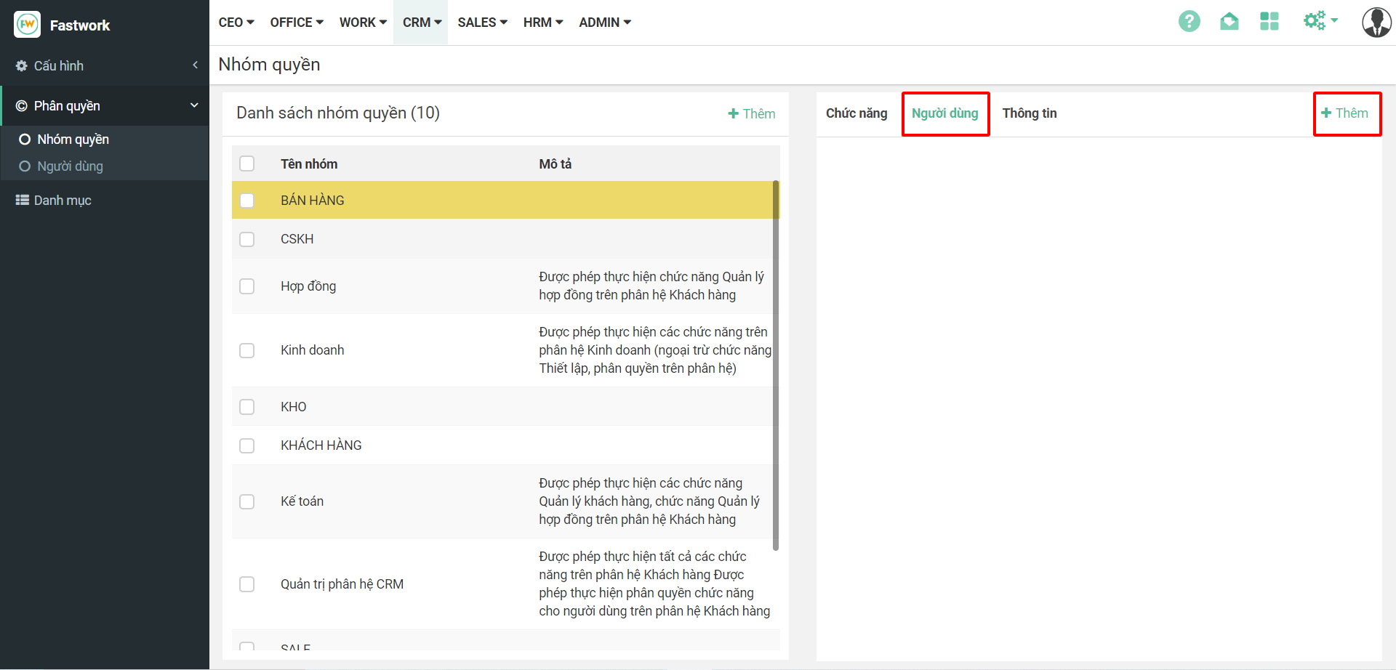Click the user avatar profile icon
The image size is (1396, 670).
pyautogui.click(x=1376, y=23)
